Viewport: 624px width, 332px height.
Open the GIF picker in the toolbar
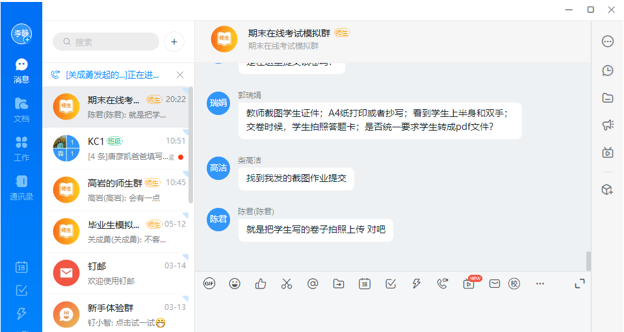click(209, 283)
